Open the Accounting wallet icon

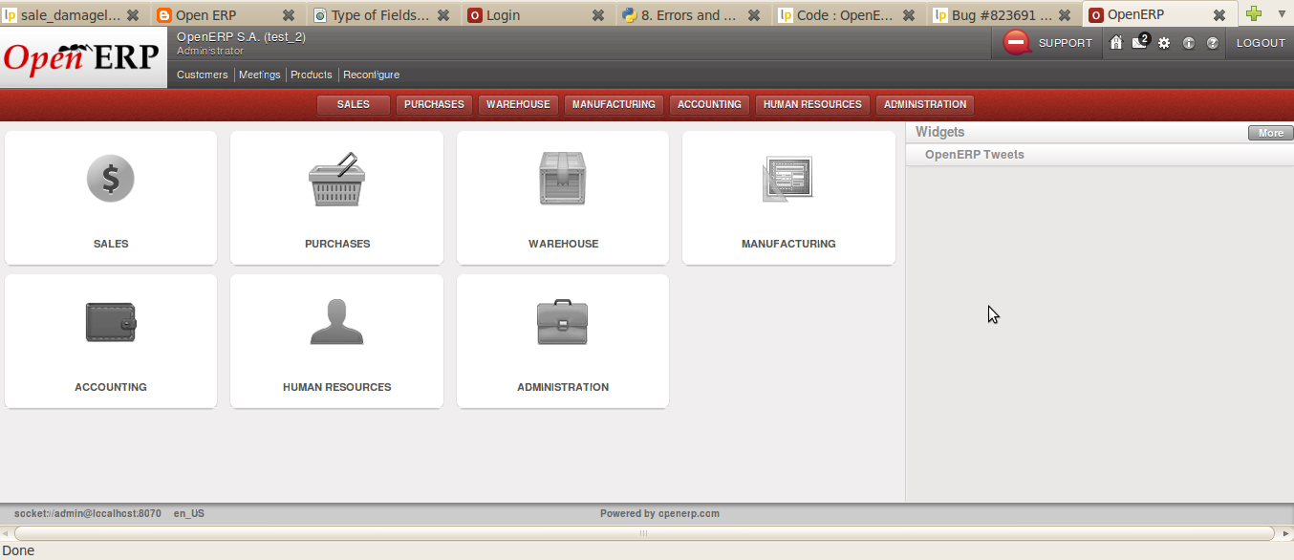(x=110, y=322)
